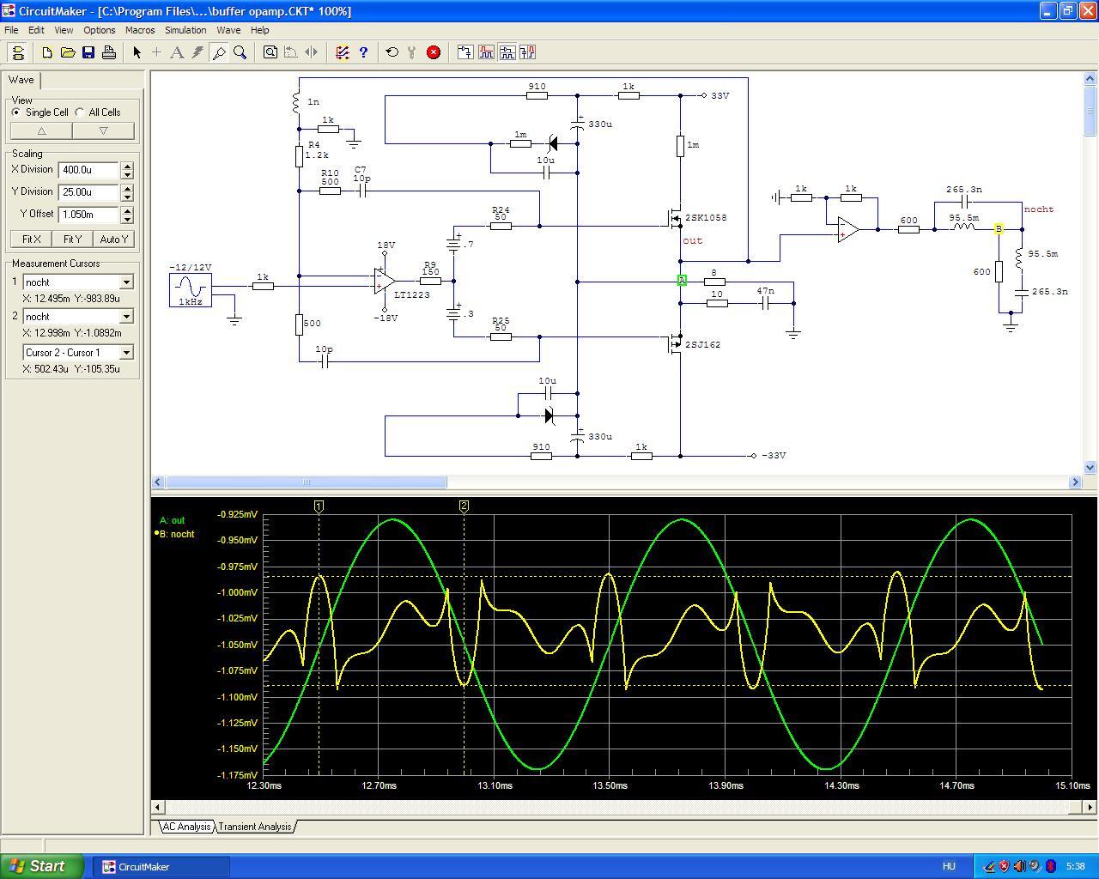Click the schematic horizontal scrollbar thumb
The width and height of the screenshot is (1099, 879).
coord(306,482)
